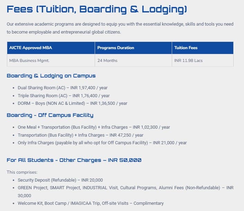This screenshot has width=244, height=211.
Task: Click the 24 Months duration cell
Action: 107,61
